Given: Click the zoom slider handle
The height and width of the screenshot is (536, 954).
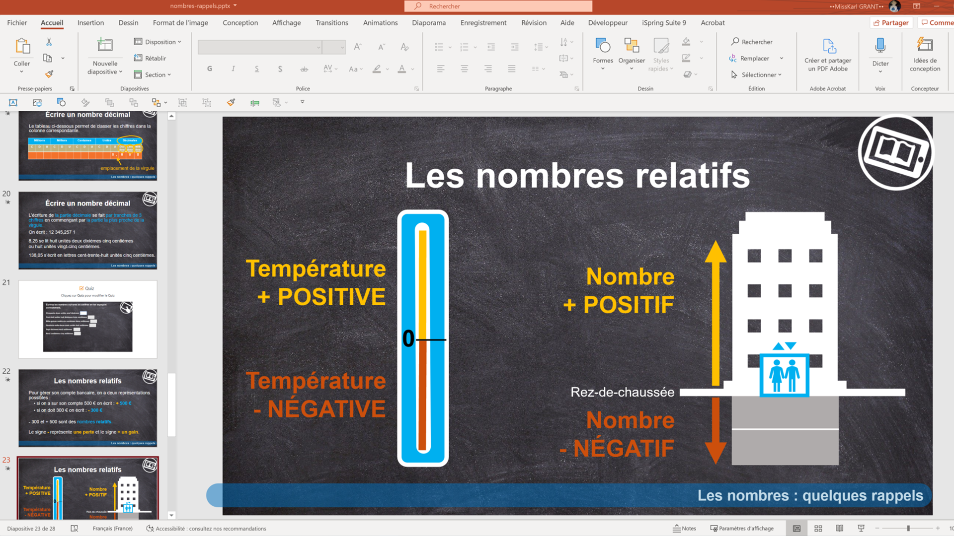Looking at the screenshot, I should 908,529.
